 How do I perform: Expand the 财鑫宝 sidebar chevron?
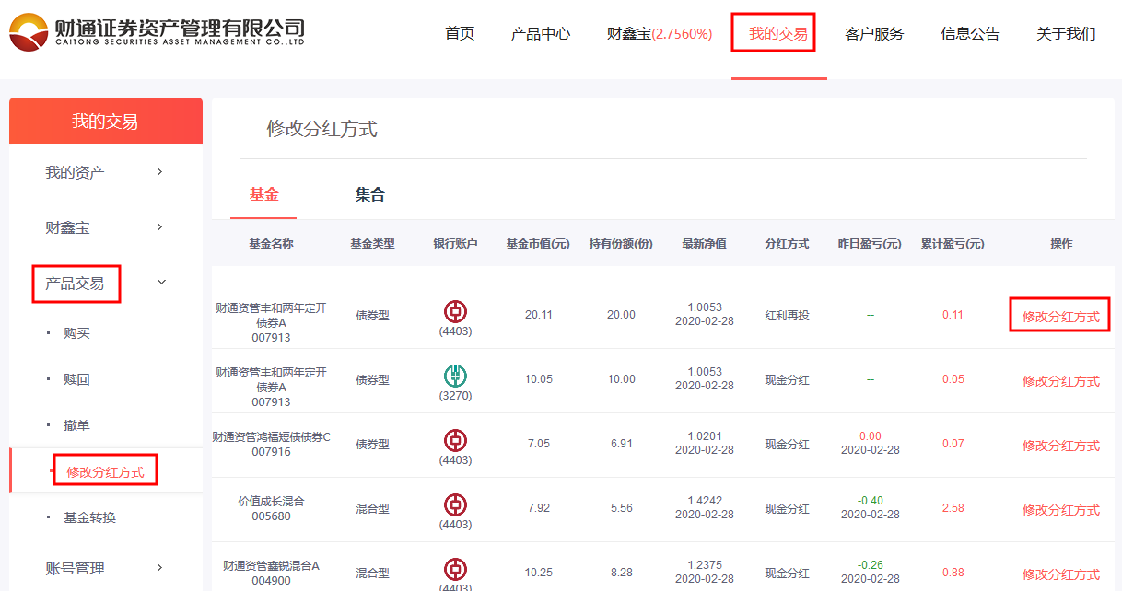pos(159,227)
